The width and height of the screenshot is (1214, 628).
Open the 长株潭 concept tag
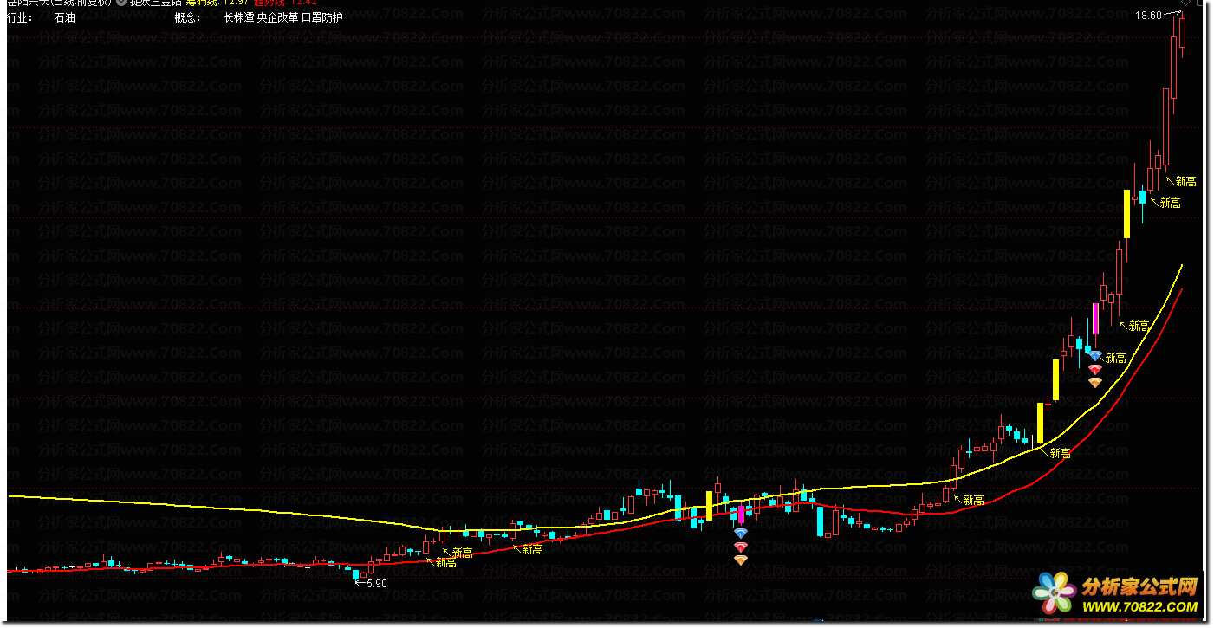238,17
